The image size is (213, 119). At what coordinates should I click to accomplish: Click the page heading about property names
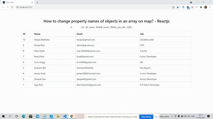click(106, 21)
